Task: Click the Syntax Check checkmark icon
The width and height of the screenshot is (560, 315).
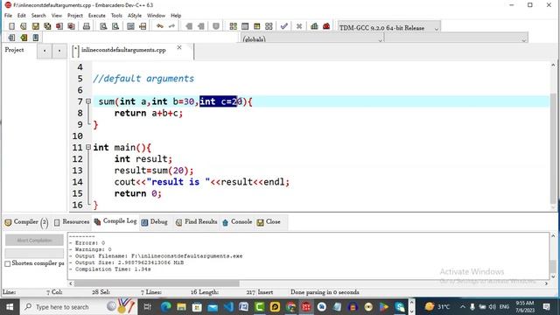Action: click(284, 26)
